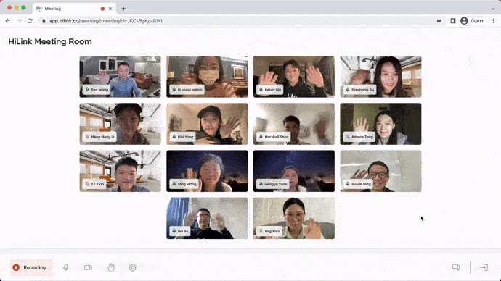
Task: Select Stephanie Gu's video tile
Action: [x=381, y=77]
